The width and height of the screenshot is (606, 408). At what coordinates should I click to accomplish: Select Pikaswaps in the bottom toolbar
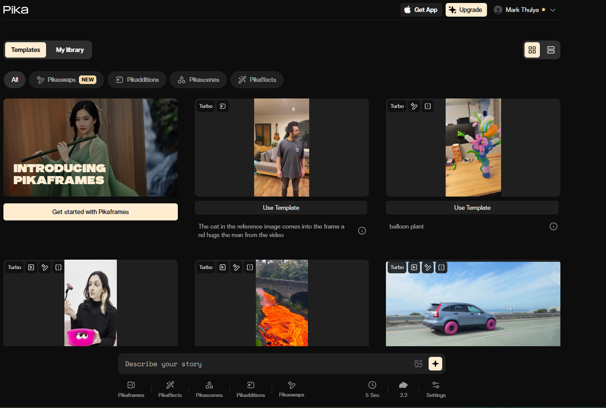point(291,389)
